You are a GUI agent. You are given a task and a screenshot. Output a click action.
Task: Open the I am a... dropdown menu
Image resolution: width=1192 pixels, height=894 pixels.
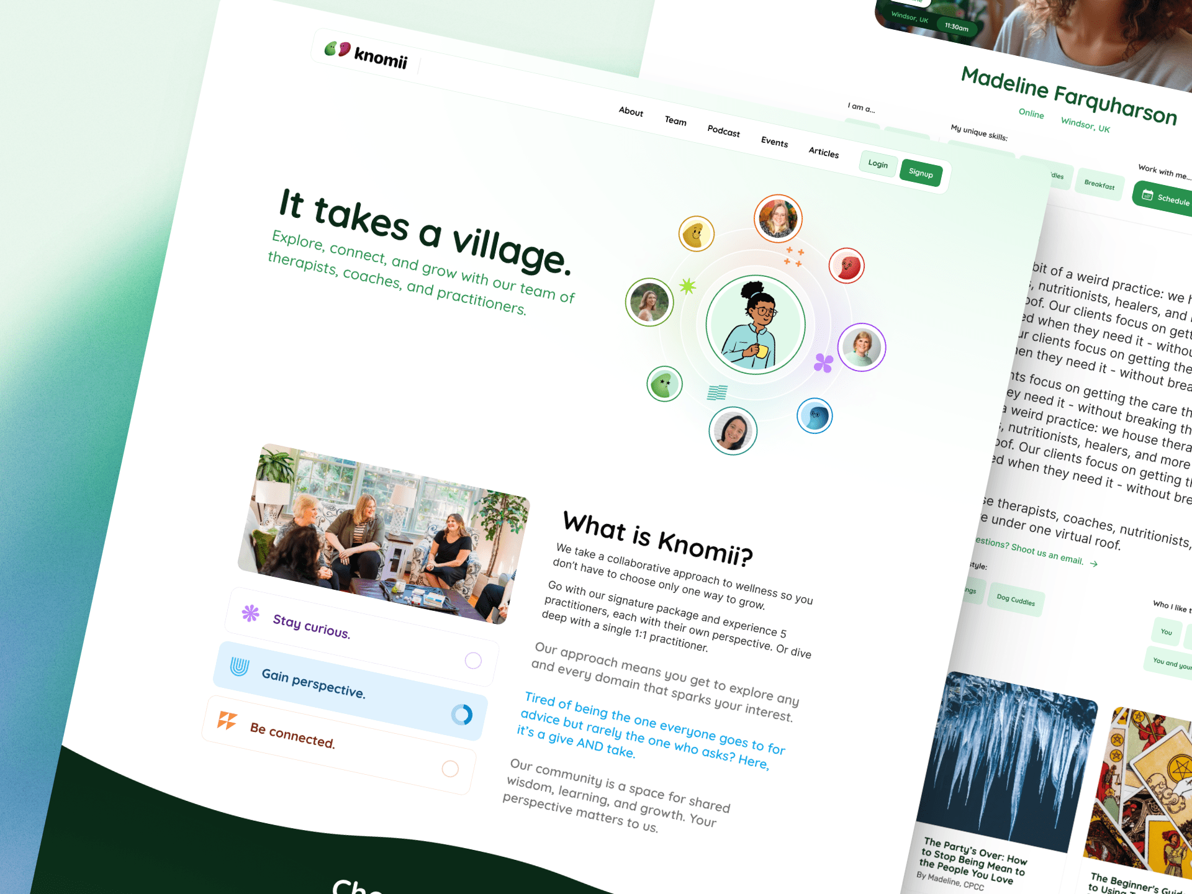point(860,106)
